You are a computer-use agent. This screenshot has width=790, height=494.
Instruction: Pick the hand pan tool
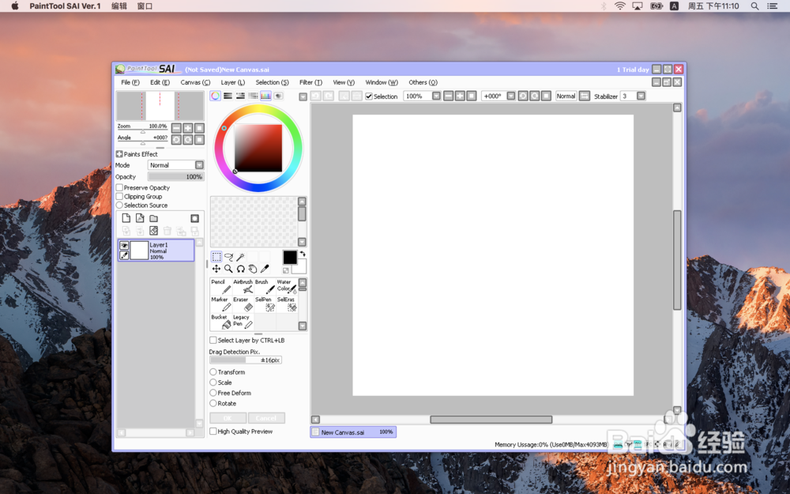point(253,270)
